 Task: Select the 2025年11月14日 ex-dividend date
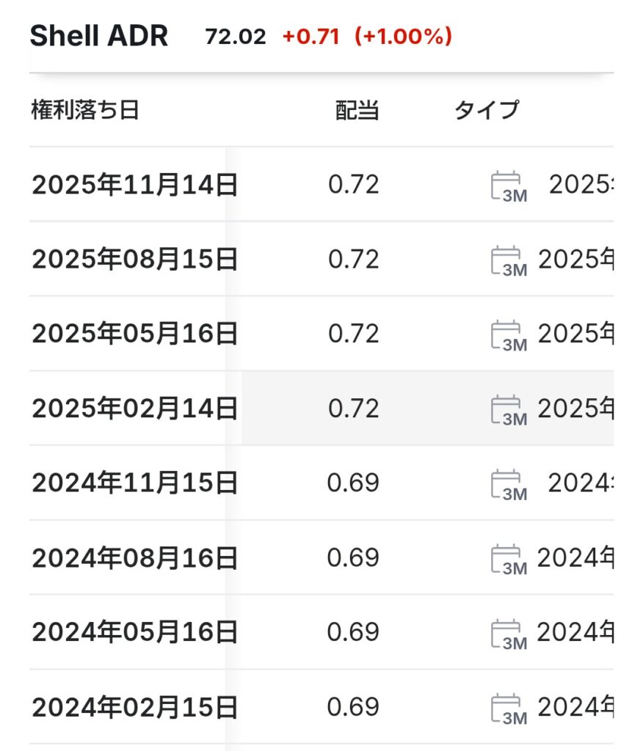coord(134,186)
